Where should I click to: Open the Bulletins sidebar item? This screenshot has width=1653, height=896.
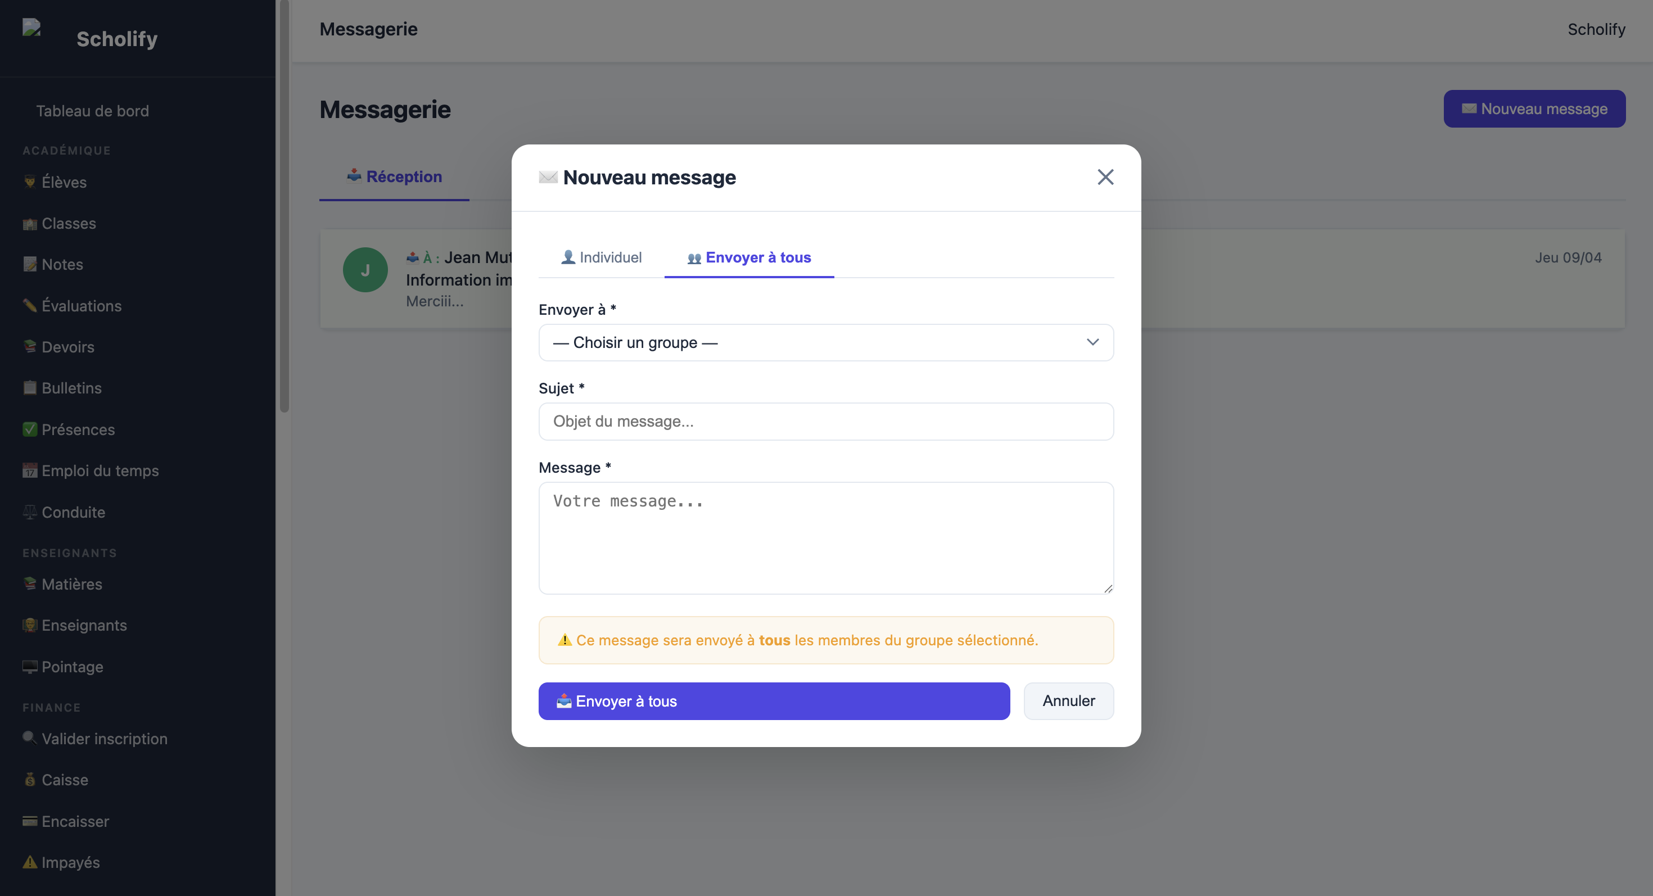[x=71, y=388]
